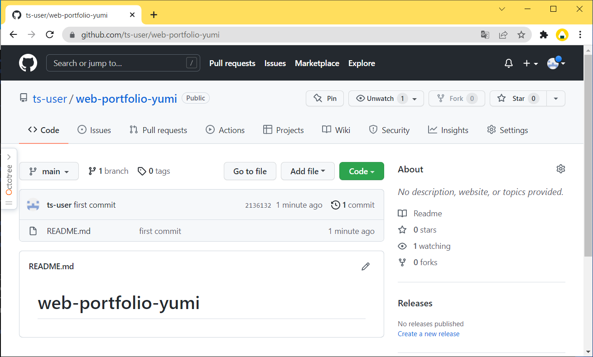Image resolution: width=593 pixels, height=357 pixels.
Task: View the 0 stars link
Action: click(417, 230)
